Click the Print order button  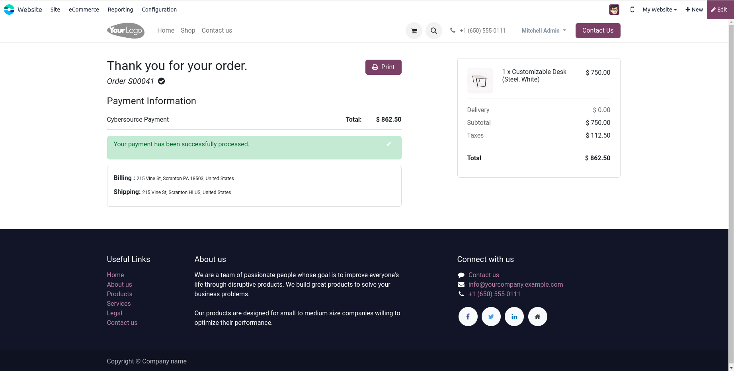(x=383, y=67)
